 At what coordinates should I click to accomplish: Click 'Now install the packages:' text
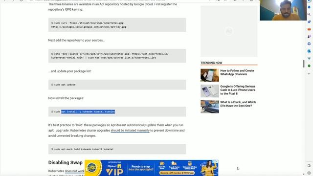click(x=66, y=98)
